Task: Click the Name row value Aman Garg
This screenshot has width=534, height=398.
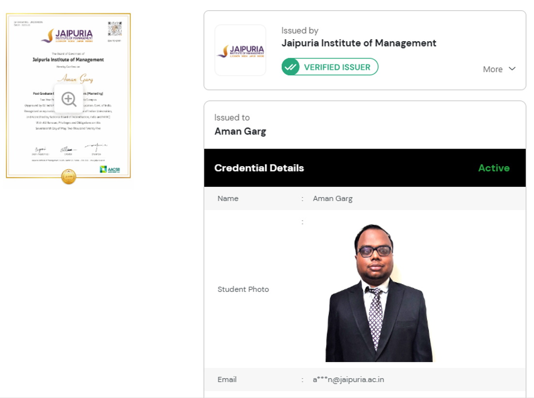Action: pyautogui.click(x=333, y=199)
